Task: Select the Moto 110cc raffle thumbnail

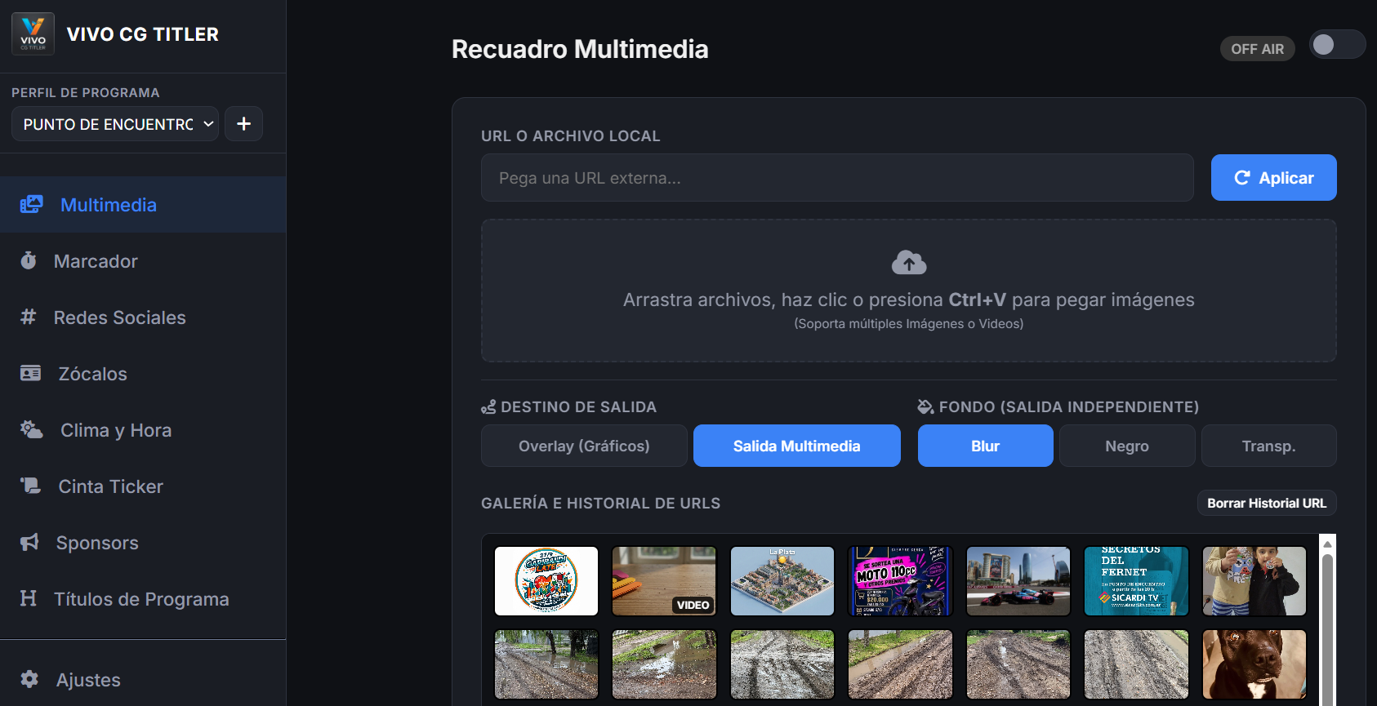Action: (x=900, y=580)
